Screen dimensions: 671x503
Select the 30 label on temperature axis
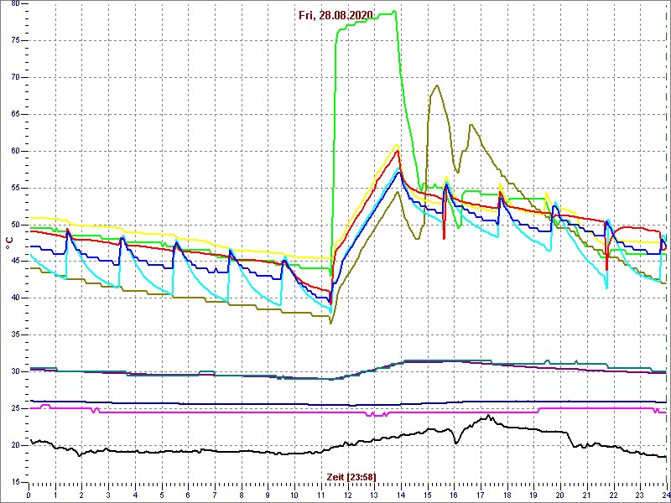[15, 371]
